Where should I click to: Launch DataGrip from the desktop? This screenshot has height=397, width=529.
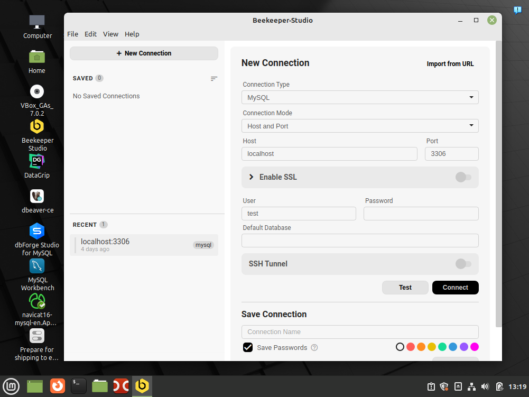pos(37,166)
